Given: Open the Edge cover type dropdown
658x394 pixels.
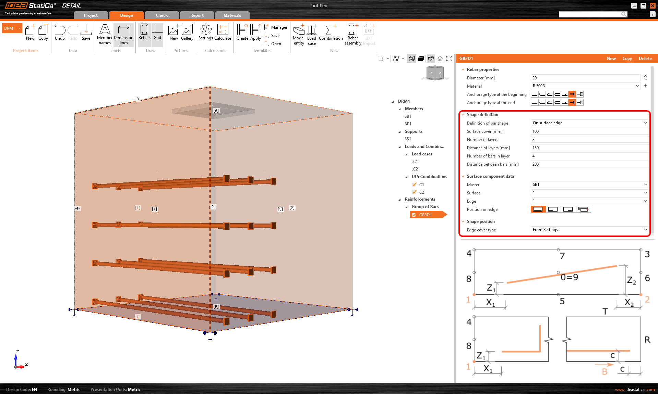Looking at the screenshot, I should click(589, 230).
